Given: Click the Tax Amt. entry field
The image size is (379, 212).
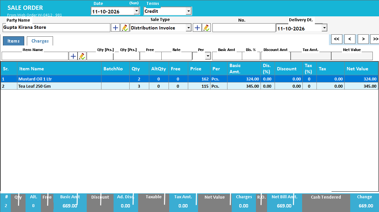Looking at the screenshot, I should (311, 56).
